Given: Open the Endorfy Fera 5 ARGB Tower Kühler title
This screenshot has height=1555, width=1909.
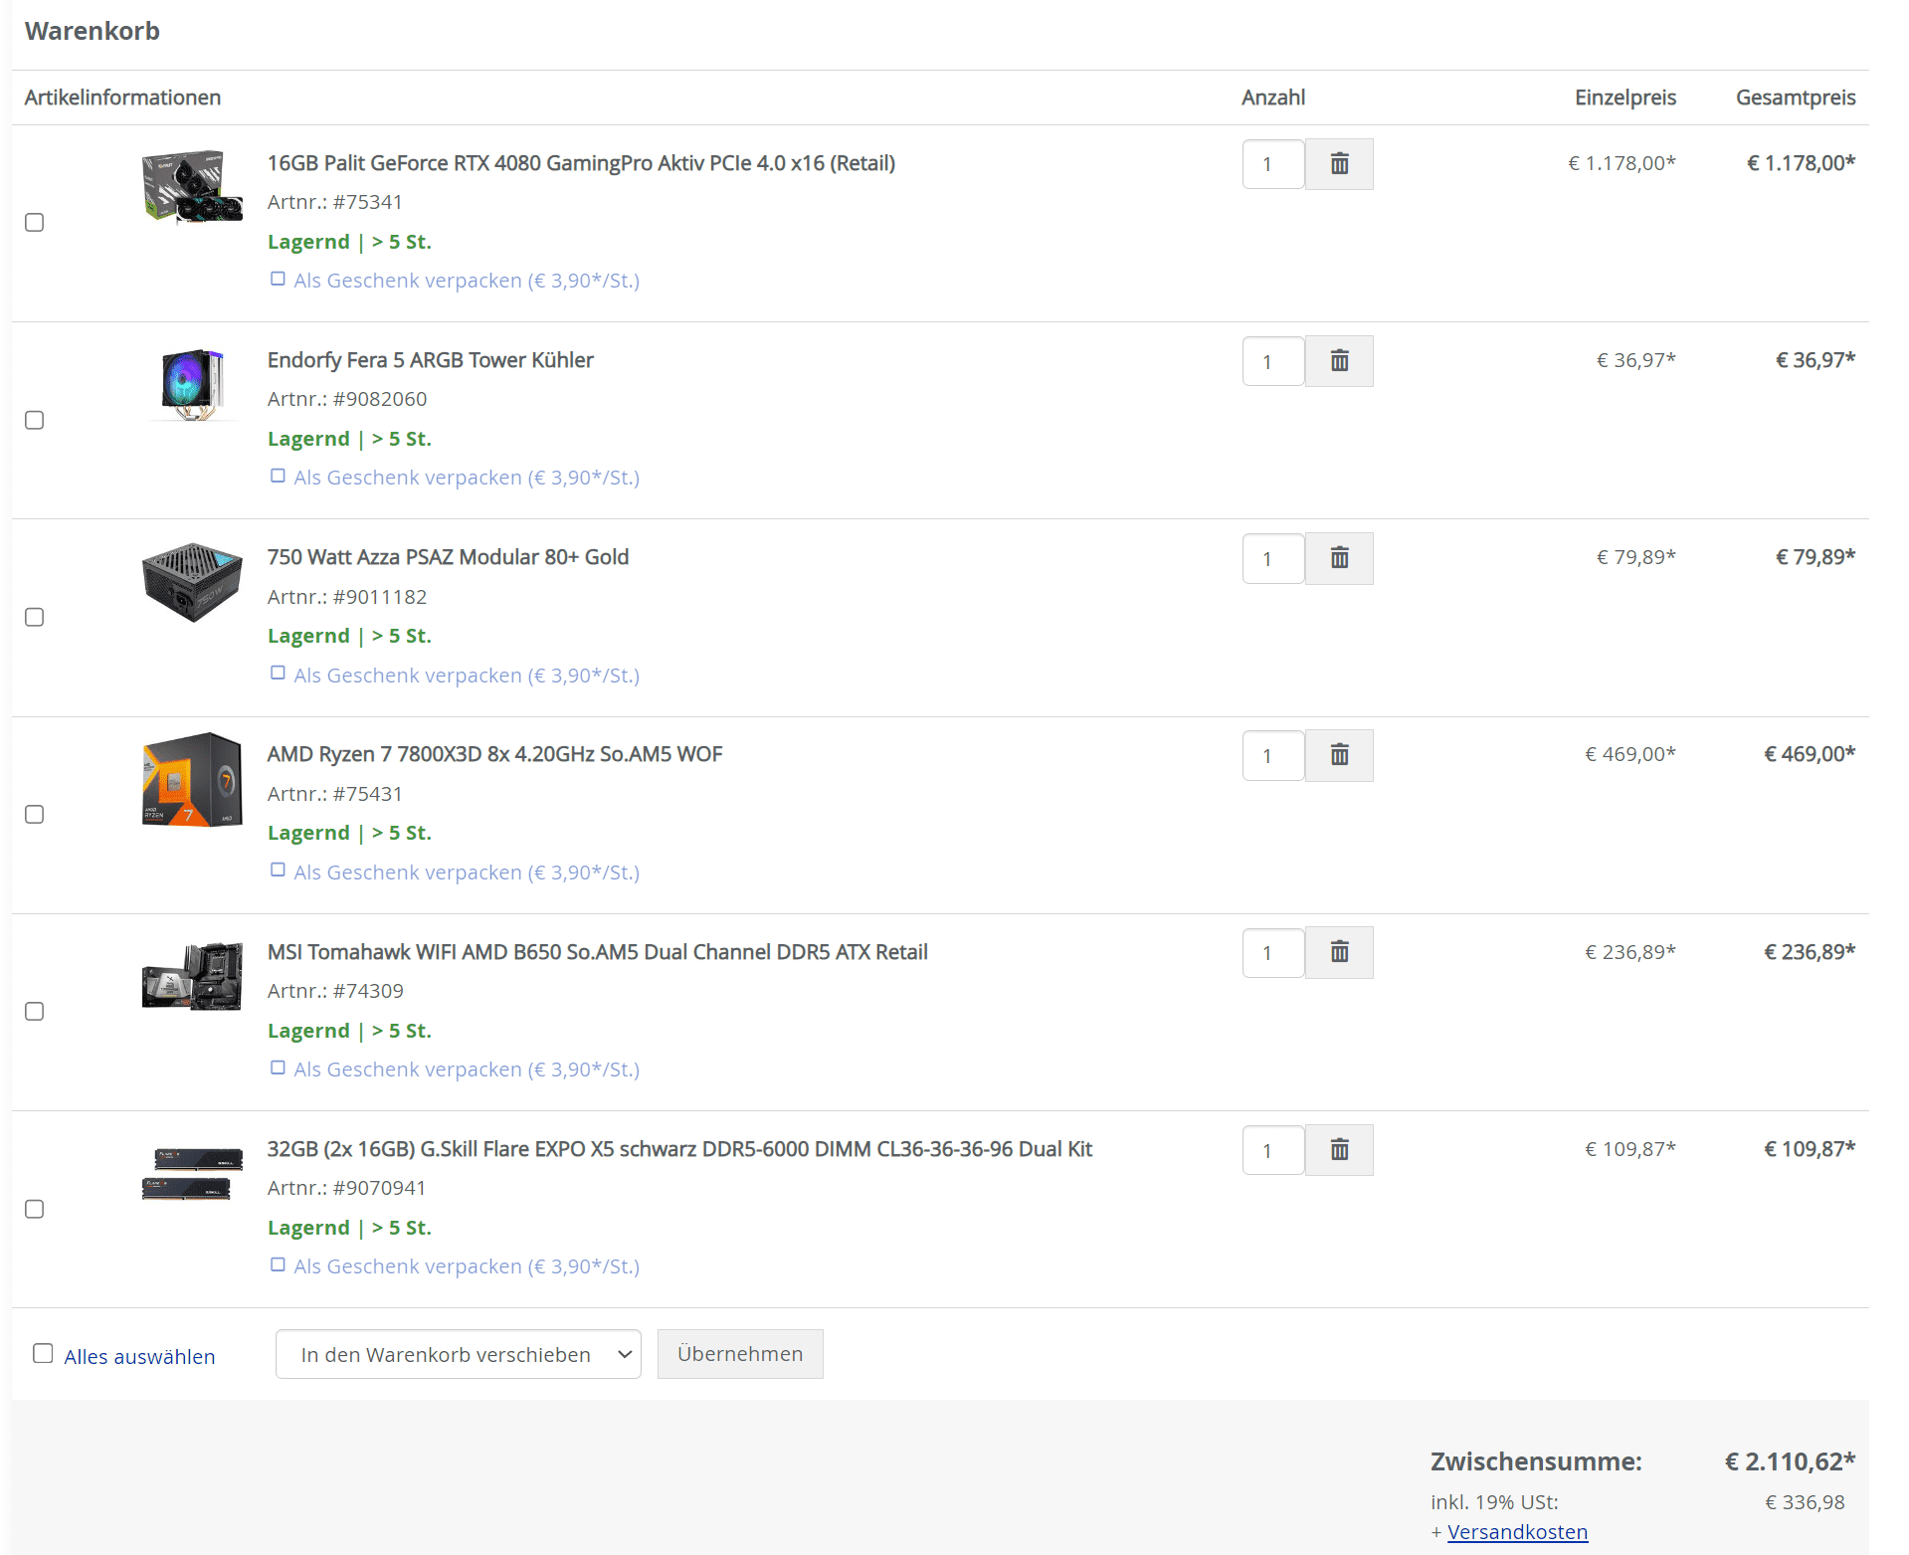Looking at the screenshot, I should tap(430, 360).
